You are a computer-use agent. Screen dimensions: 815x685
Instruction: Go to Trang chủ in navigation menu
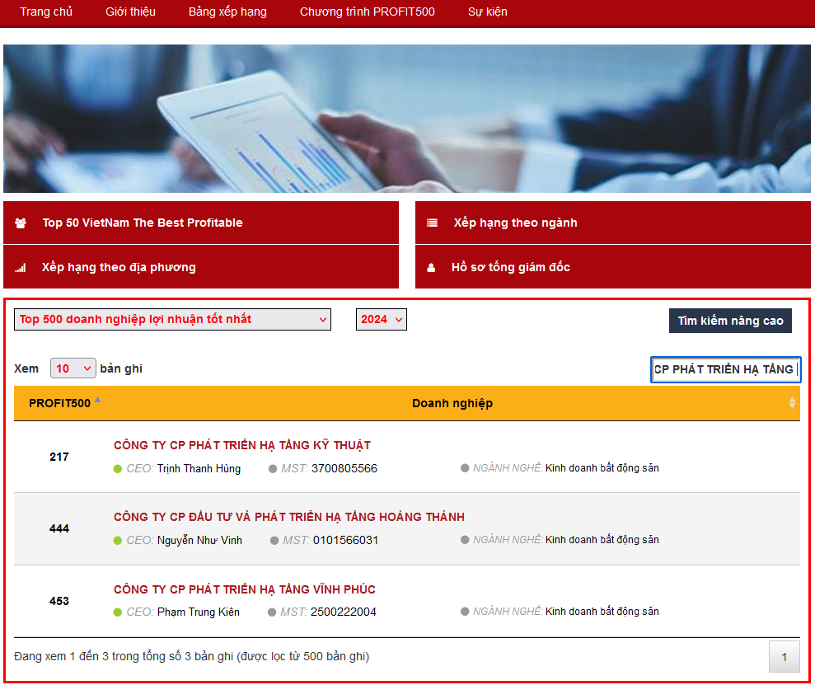click(x=46, y=12)
